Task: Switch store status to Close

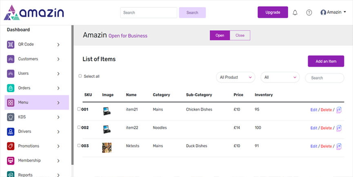Action: coord(240,35)
